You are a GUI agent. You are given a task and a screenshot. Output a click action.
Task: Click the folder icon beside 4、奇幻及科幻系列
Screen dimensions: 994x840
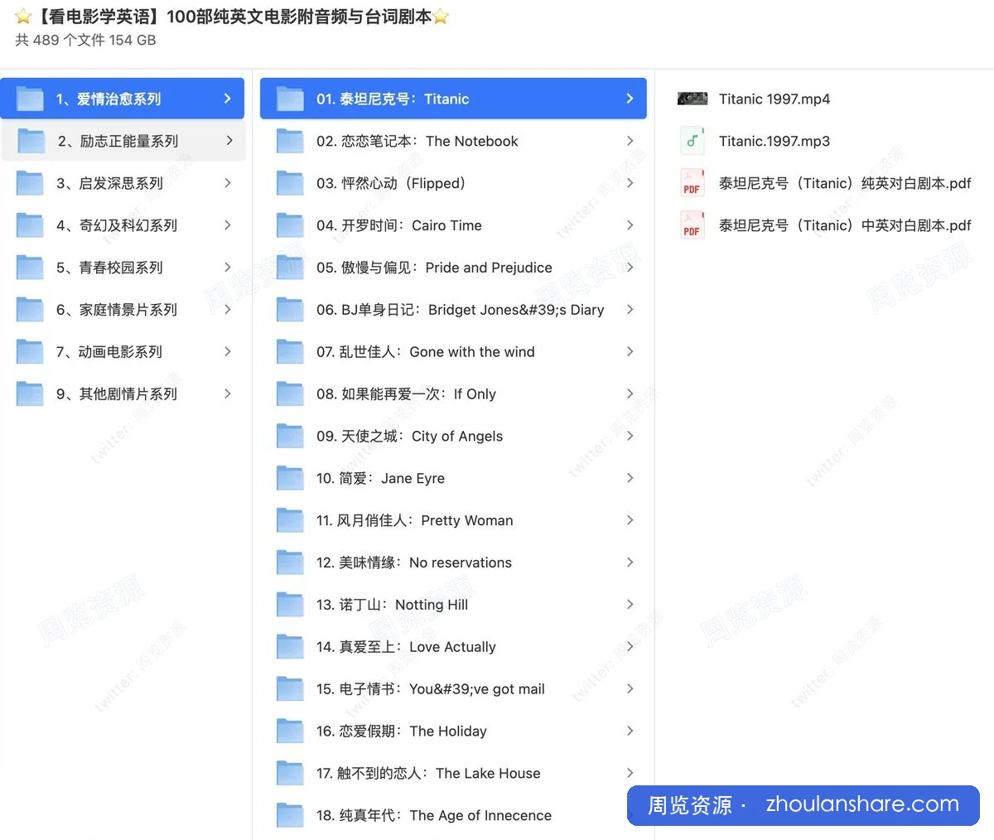(x=30, y=225)
